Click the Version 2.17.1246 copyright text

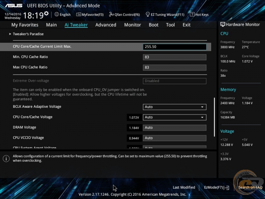pyautogui.click(x=132, y=194)
